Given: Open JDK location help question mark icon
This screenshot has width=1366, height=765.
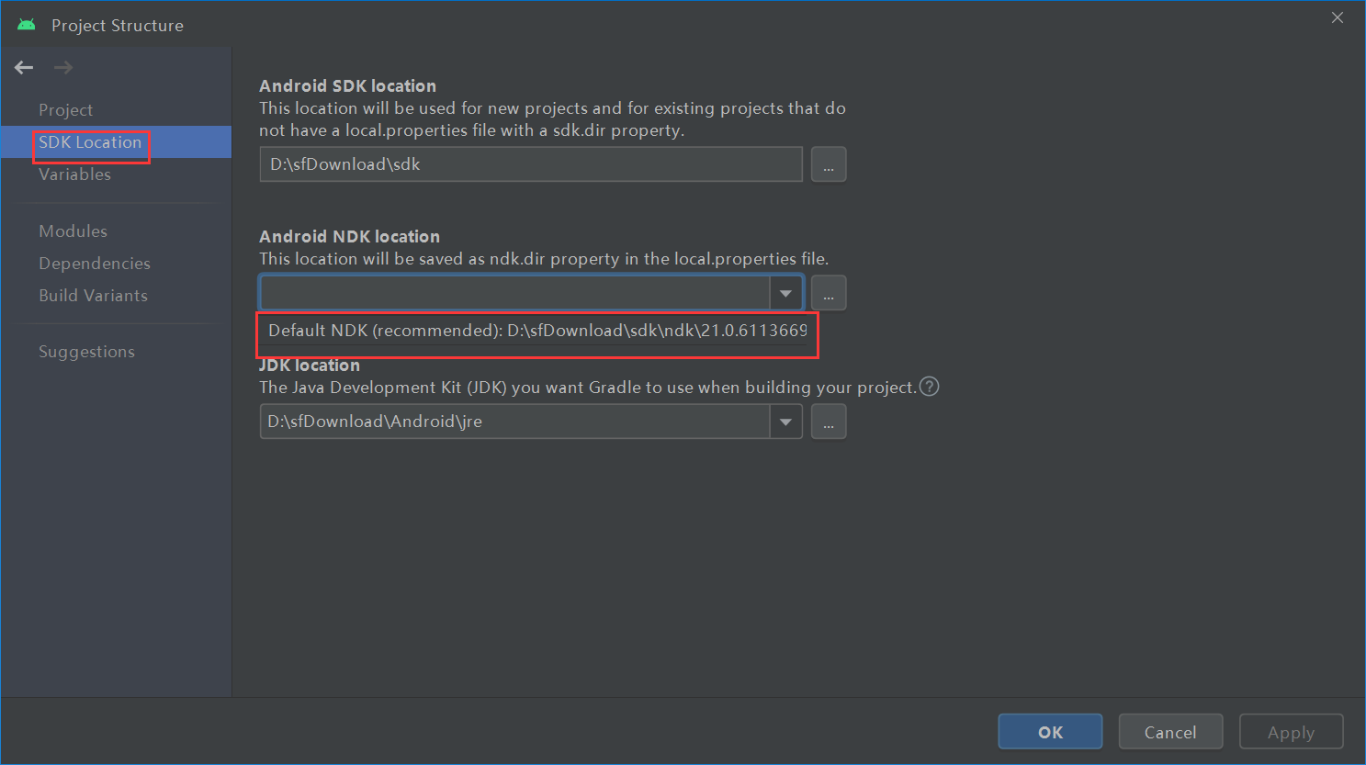Looking at the screenshot, I should click(929, 387).
